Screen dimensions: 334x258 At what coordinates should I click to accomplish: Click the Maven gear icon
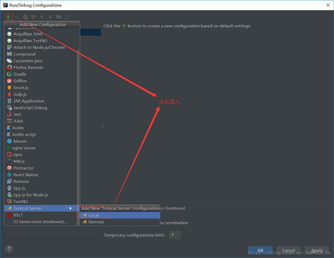[9, 141]
